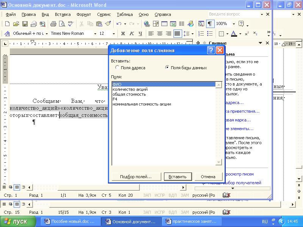This screenshot has width=303, height=227.
Task: Align text right
Action: [x=168, y=34]
